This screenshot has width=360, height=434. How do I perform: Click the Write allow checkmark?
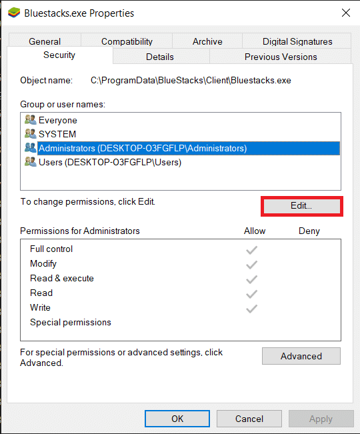tap(251, 309)
